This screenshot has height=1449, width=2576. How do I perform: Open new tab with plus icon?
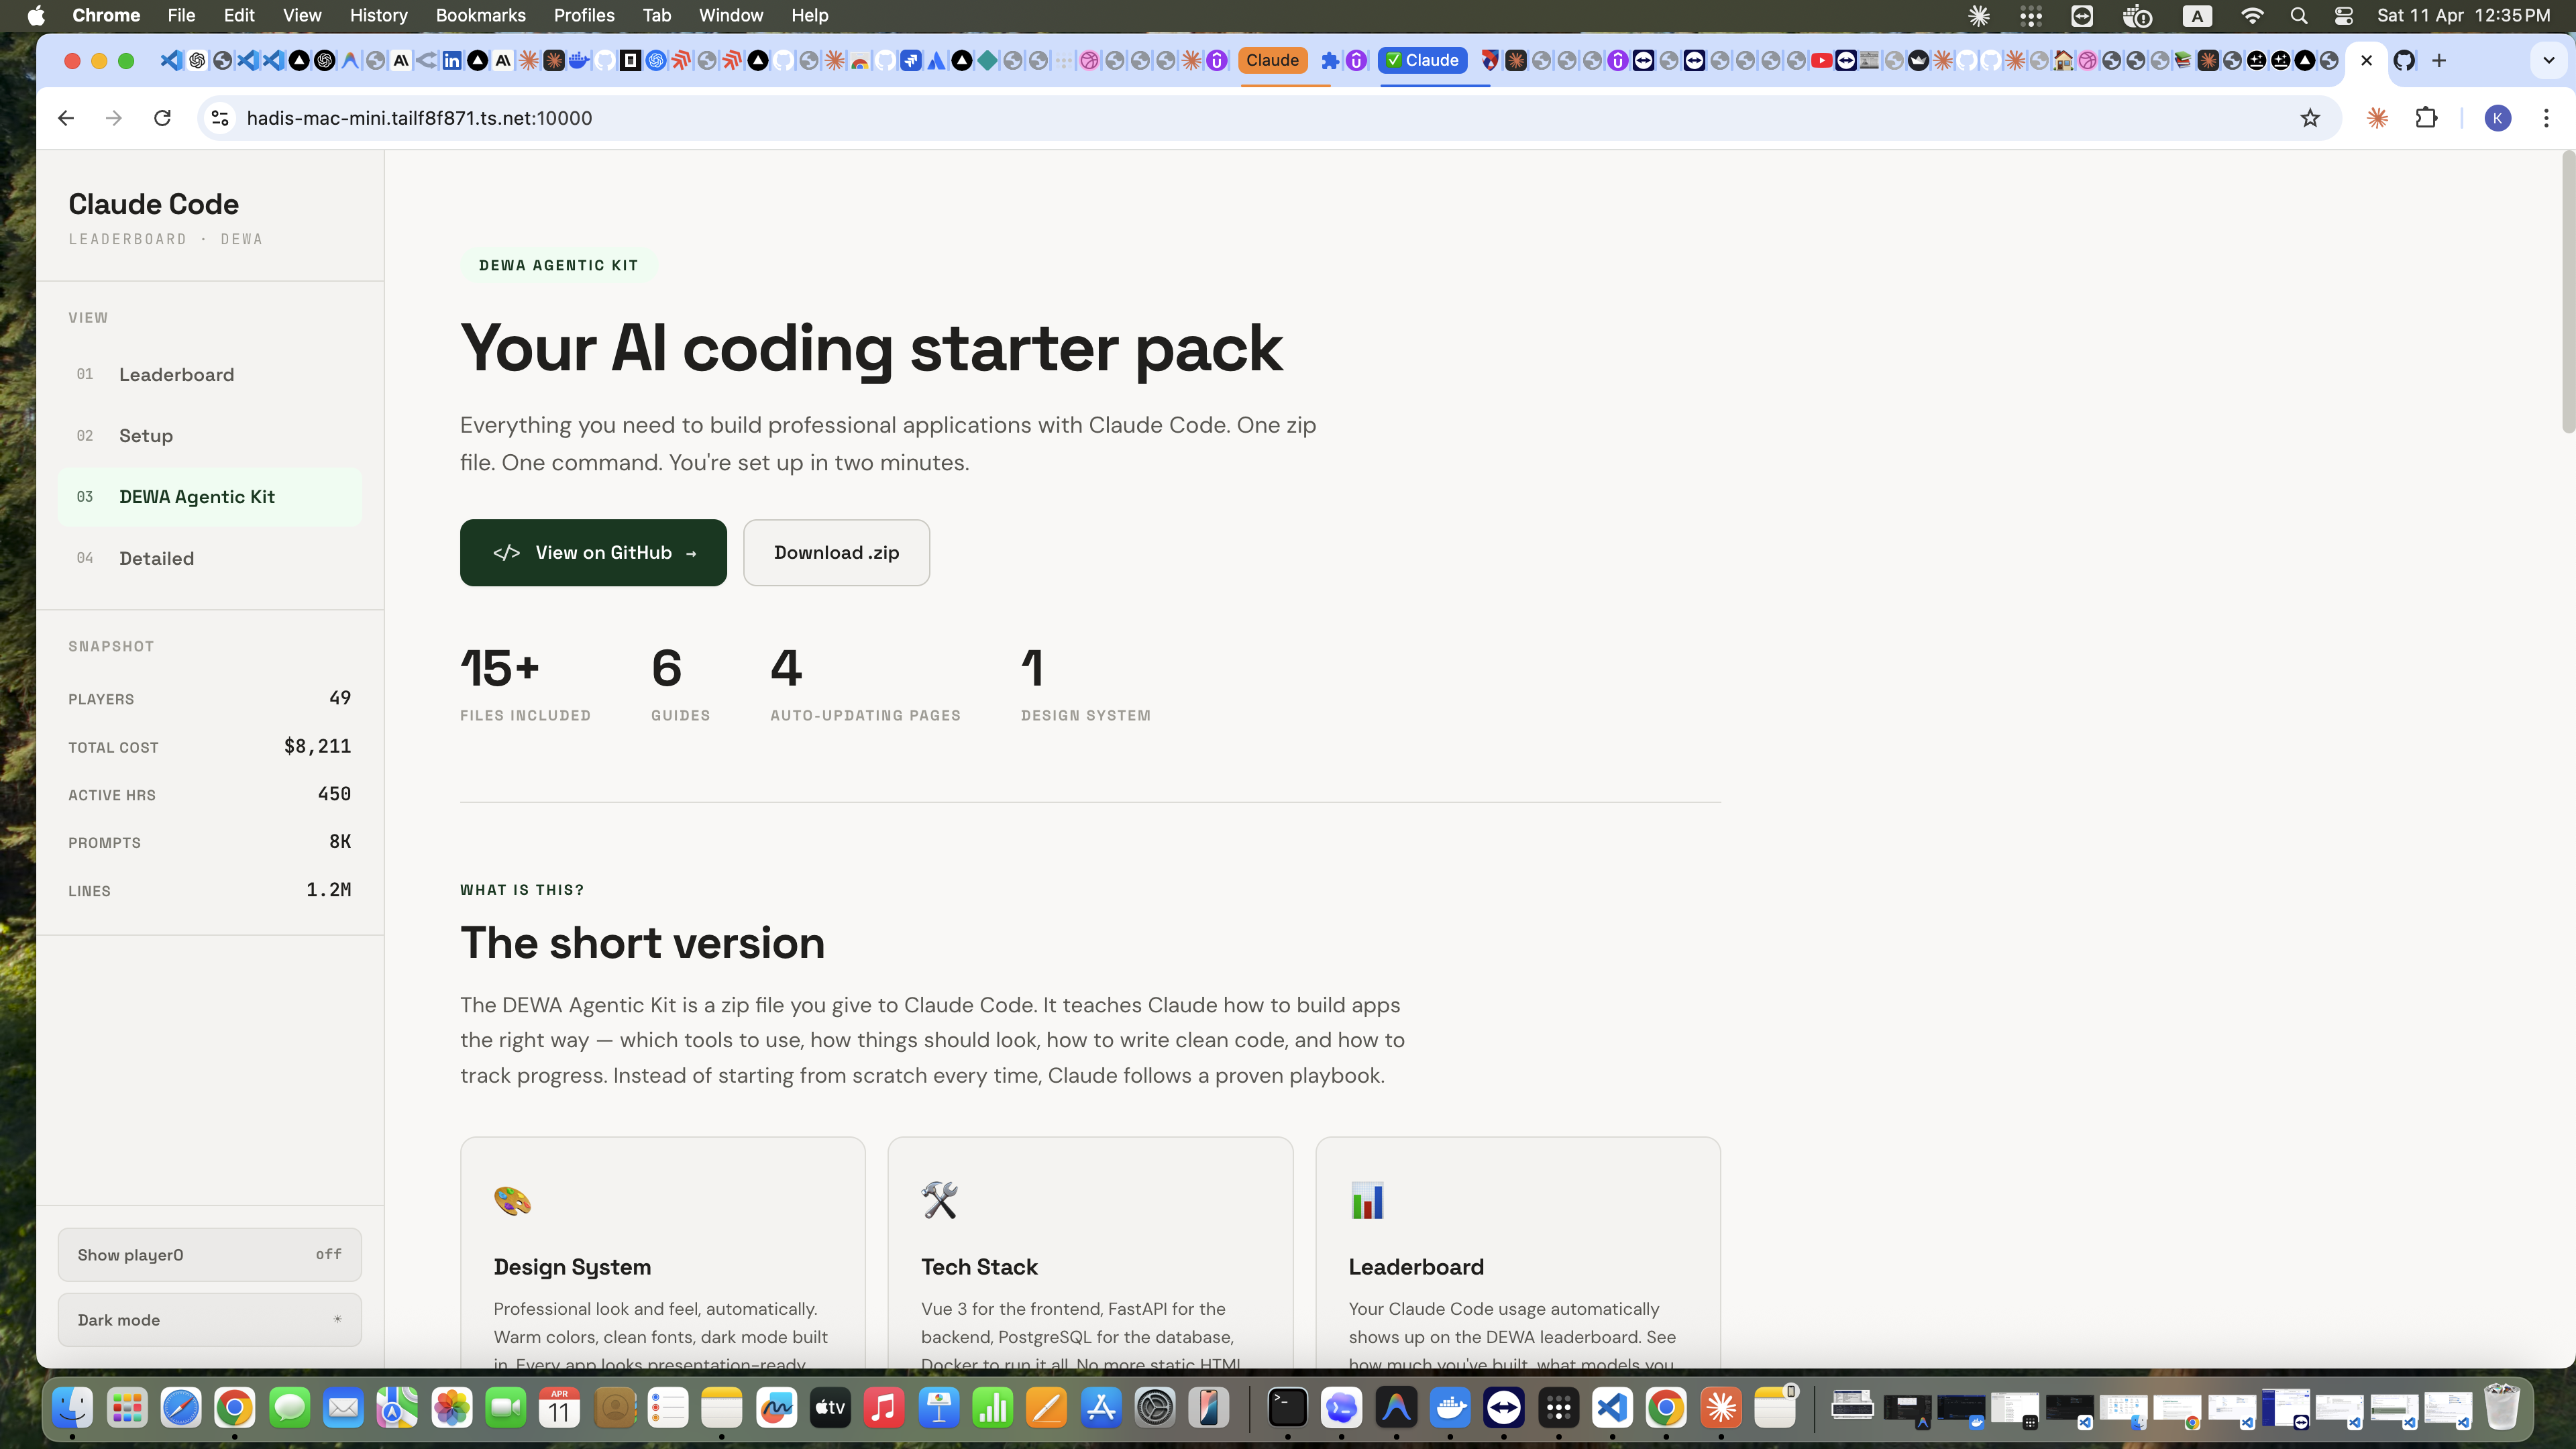tap(2439, 61)
